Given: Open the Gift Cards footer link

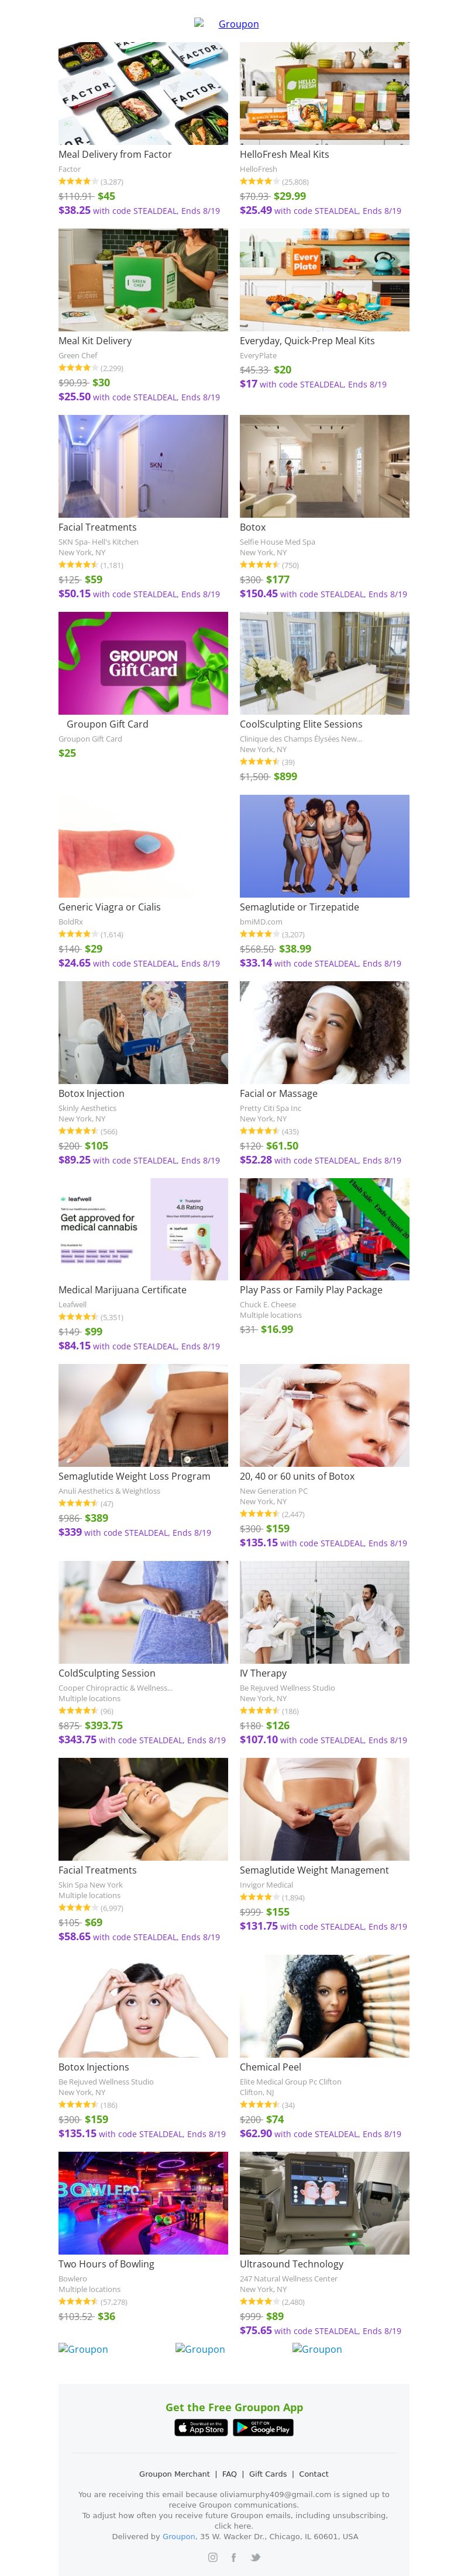Looking at the screenshot, I should click(x=267, y=2473).
